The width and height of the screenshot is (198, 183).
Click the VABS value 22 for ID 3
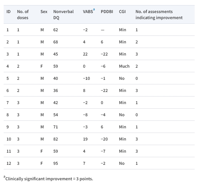pos(85,54)
